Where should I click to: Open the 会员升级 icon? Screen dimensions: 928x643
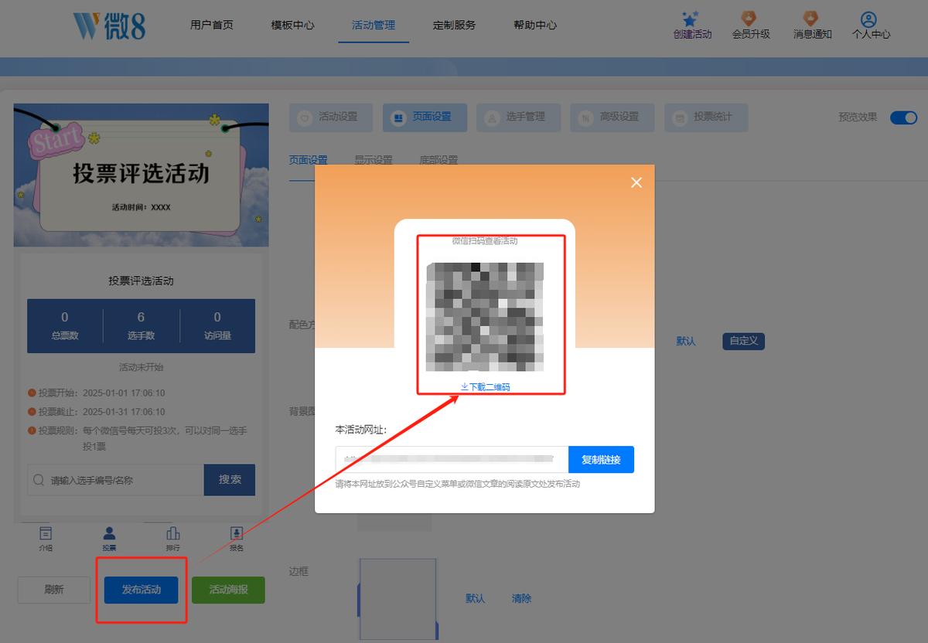[x=750, y=19]
